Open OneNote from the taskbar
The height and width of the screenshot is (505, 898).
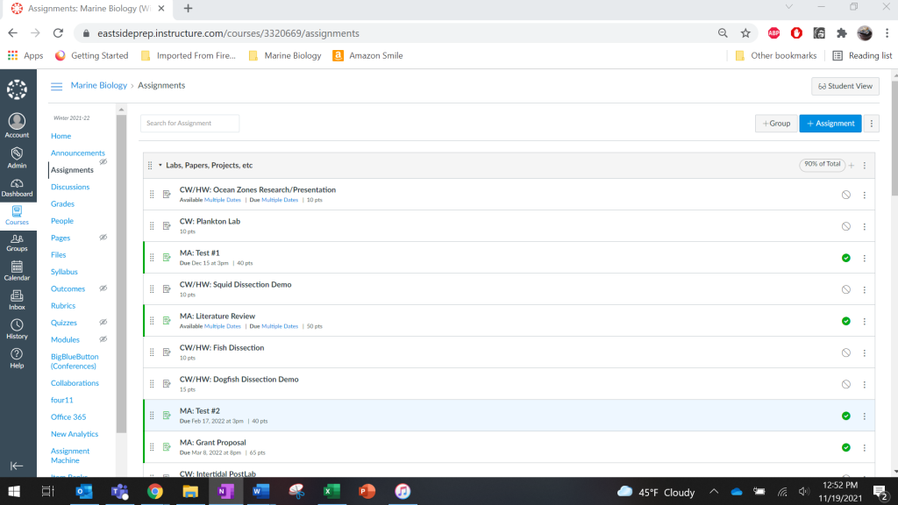pos(225,491)
